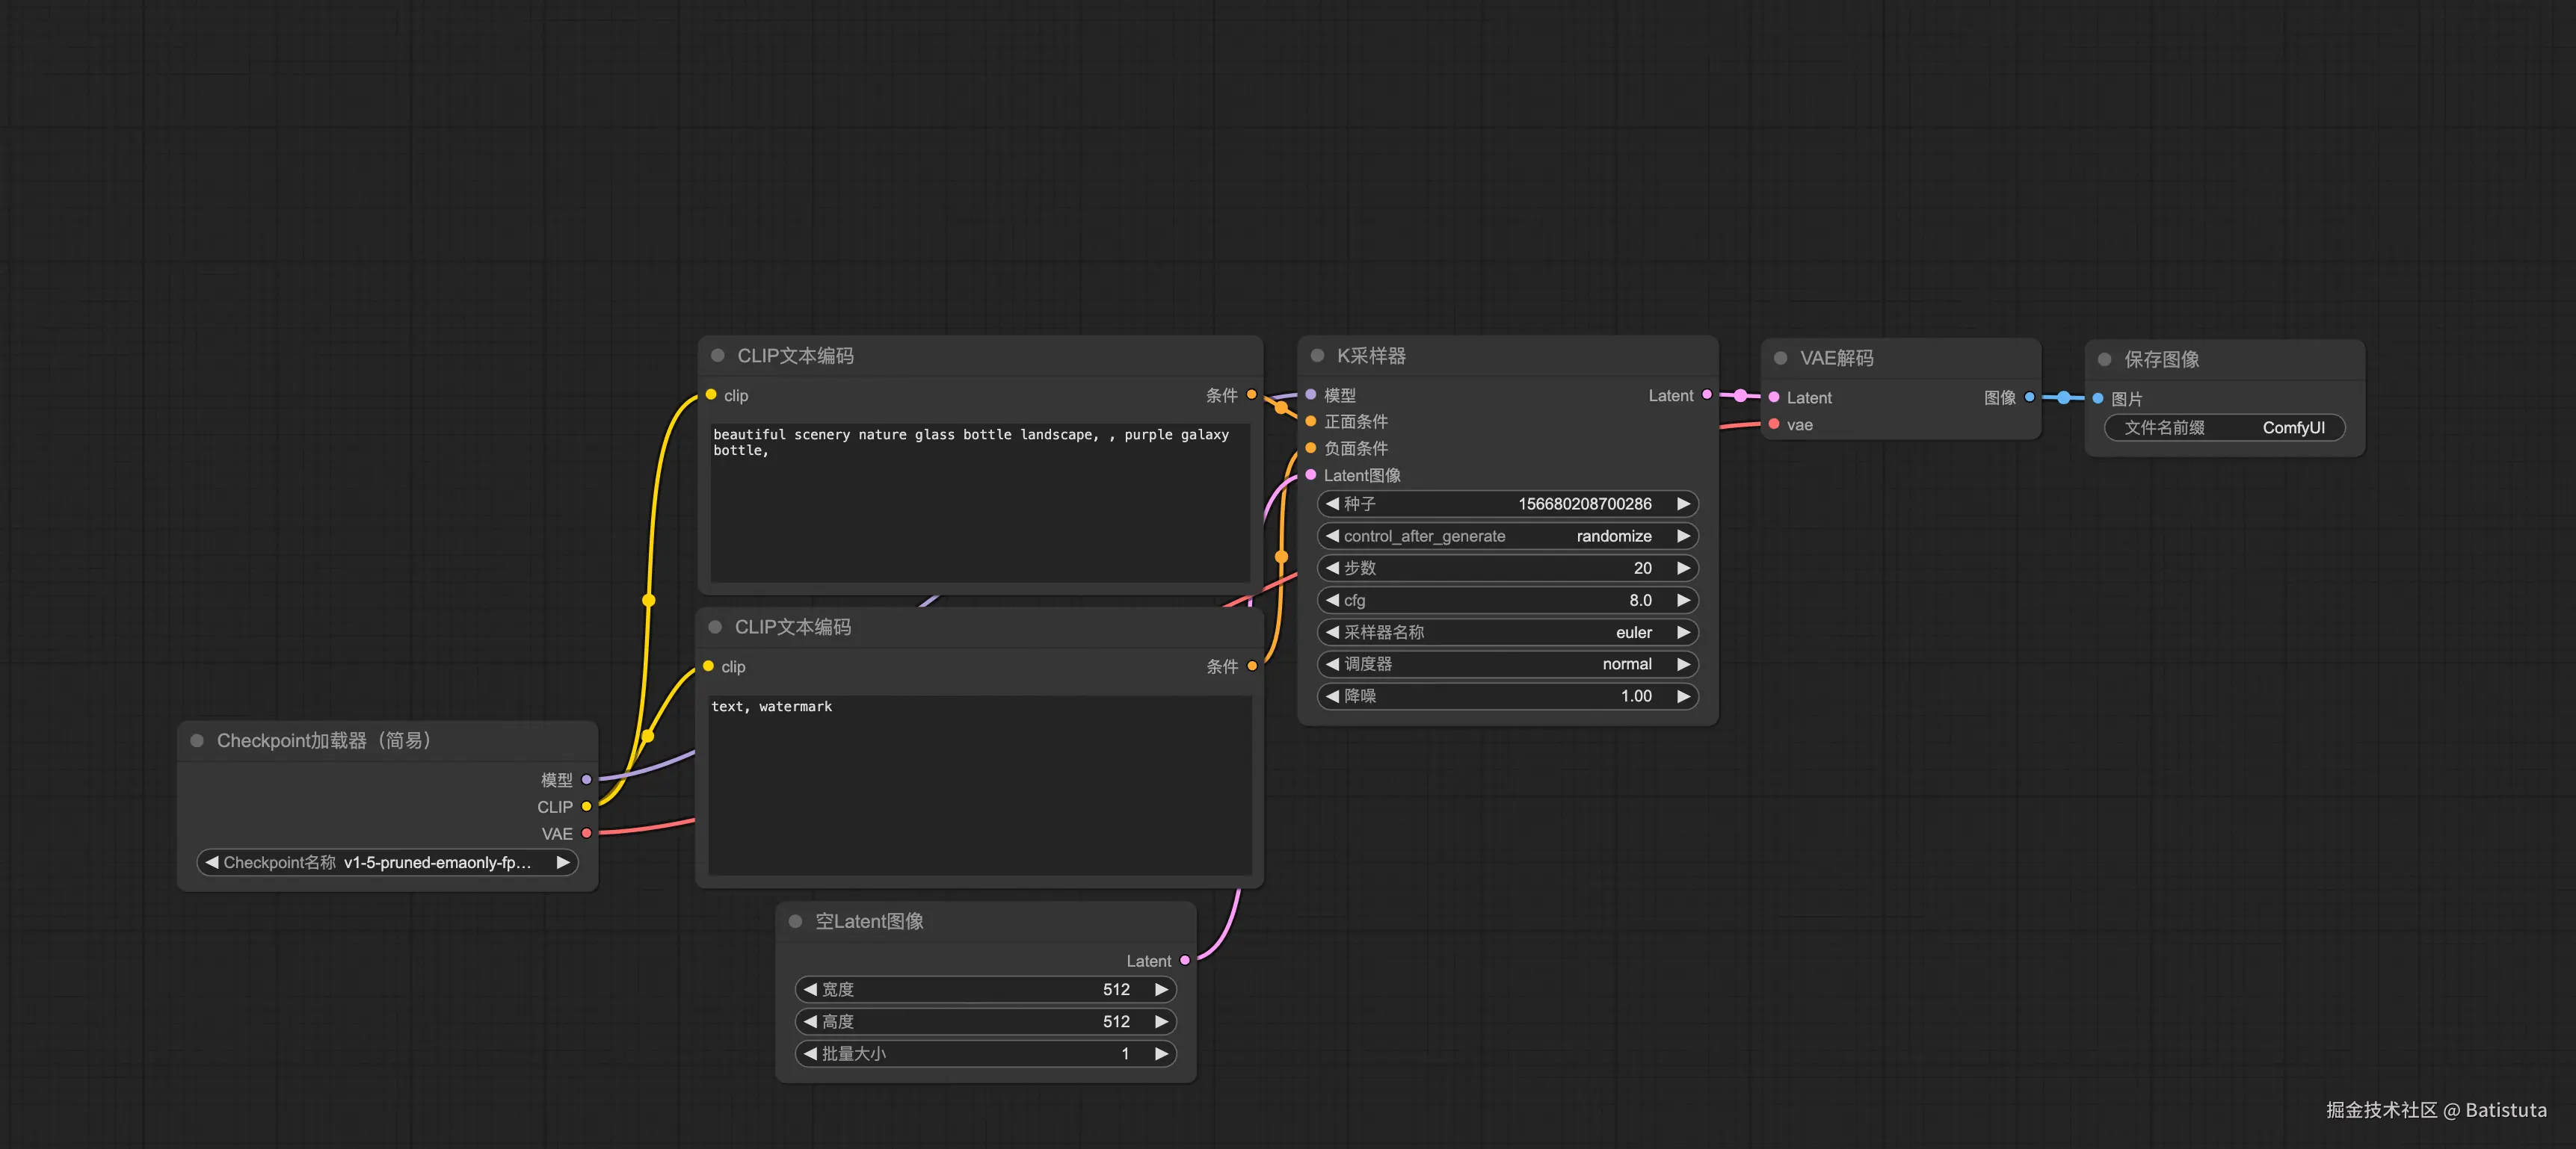Click the purple 模型 output port on Checkpoint loader
Image resolution: width=2576 pixels, height=1149 pixels.
[x=587, y=779]
